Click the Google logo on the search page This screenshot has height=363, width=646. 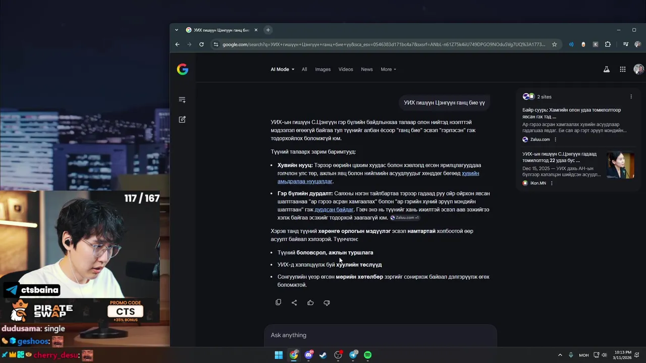(182, 70)
